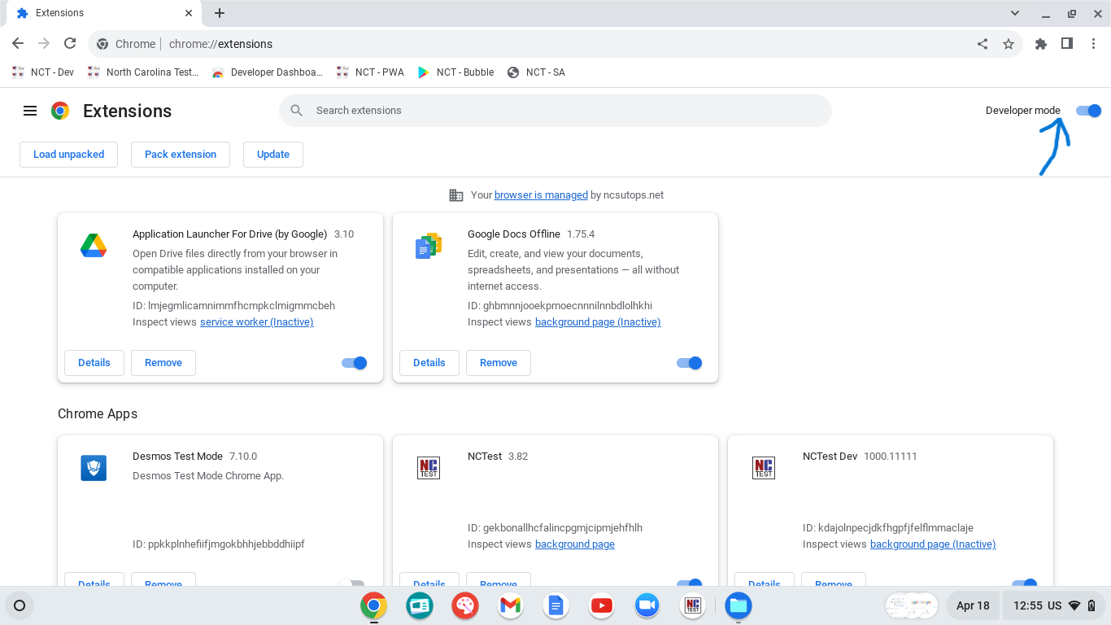The width and height of the screenshot is (1111, 625).
Task: Bookmark this tab with the star icon
Action: click(x=1009, y=44)
